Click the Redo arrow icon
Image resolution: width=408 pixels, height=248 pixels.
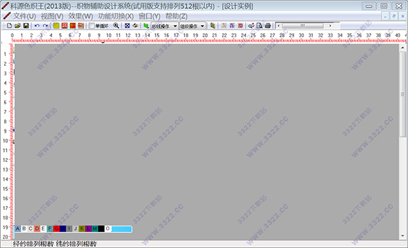45,26
